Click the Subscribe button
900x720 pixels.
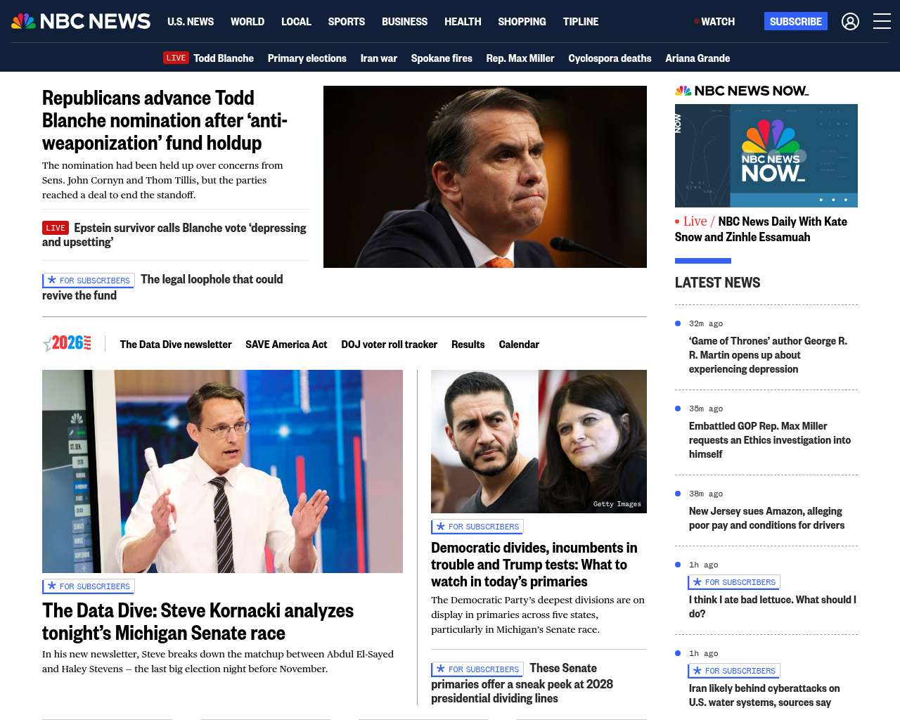click(796, 21)
